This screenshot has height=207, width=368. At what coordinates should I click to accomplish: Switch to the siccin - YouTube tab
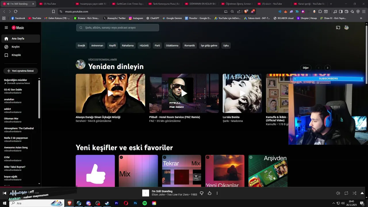(x=272, y=4)
